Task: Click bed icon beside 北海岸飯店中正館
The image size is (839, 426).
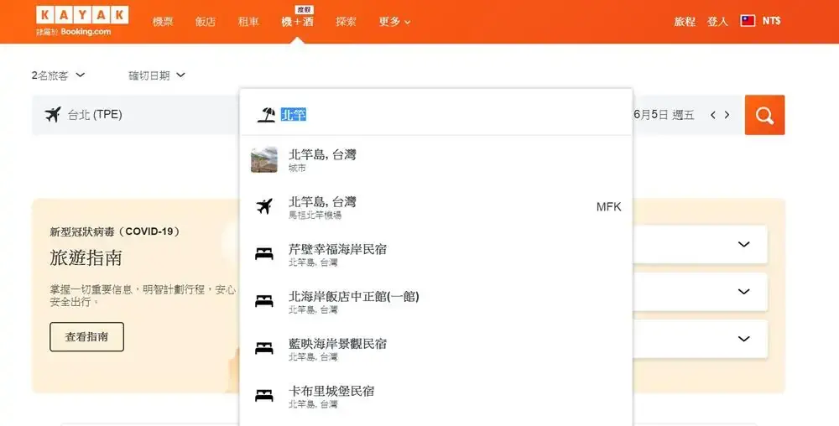Action: point(264,301)
